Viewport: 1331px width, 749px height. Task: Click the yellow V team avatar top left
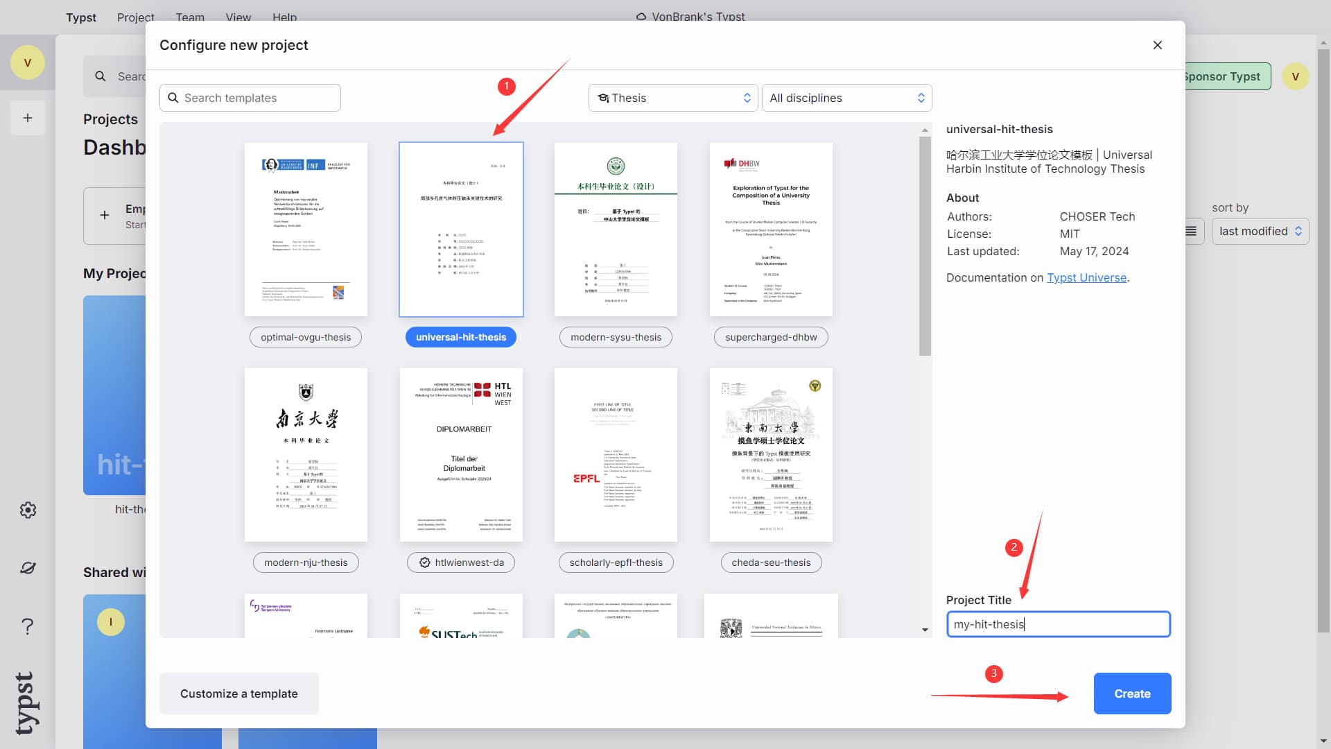tap(28, 62)
